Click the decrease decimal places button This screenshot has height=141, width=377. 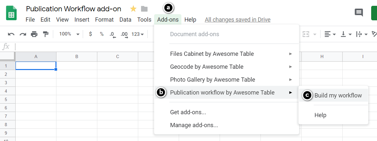coord(112,34)
